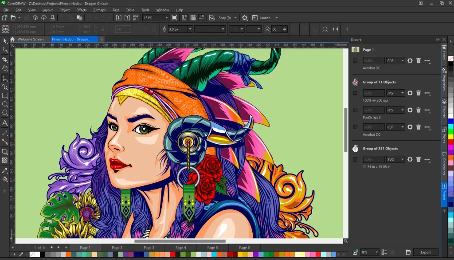Open more options for JPG export row
Screen dimensions: 454x260
tap(427, 93)
